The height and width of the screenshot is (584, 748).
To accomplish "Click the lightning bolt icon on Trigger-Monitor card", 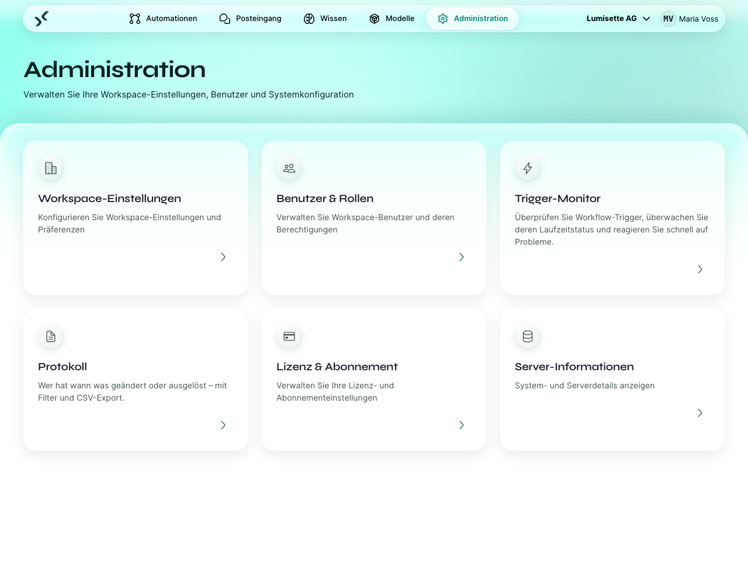I will click(x=528, y=168).
